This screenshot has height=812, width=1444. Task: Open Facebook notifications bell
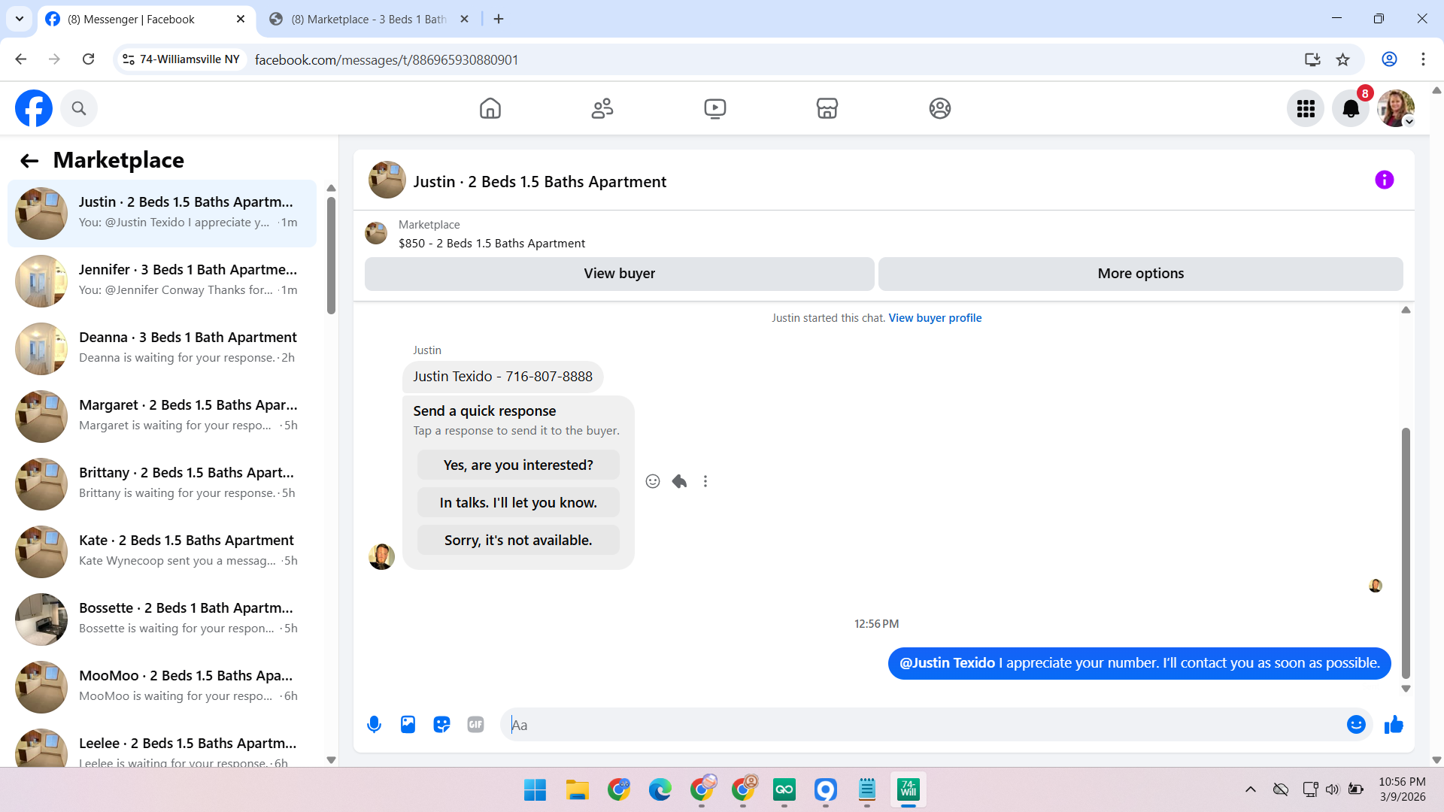(1351, 109)
